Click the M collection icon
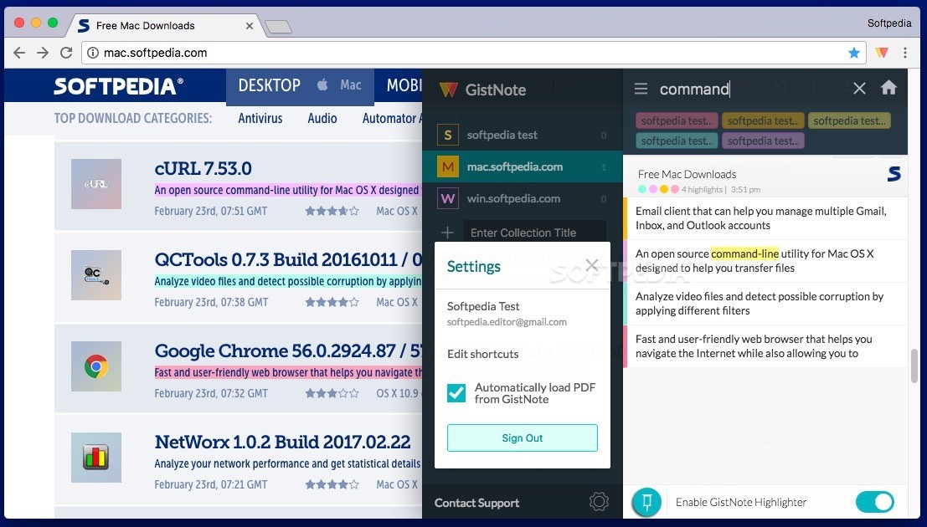Image resolution: width=927 pixels, height=527 pixels. tap(447, 166)
